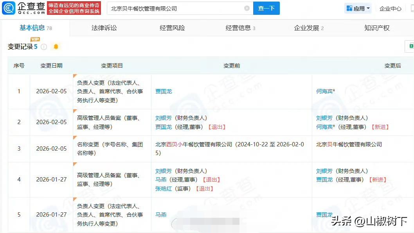Click the Qcc.com logo icon
Viewport: 414px width, 233px height.
pyautogui.click(x=9, y=8)
